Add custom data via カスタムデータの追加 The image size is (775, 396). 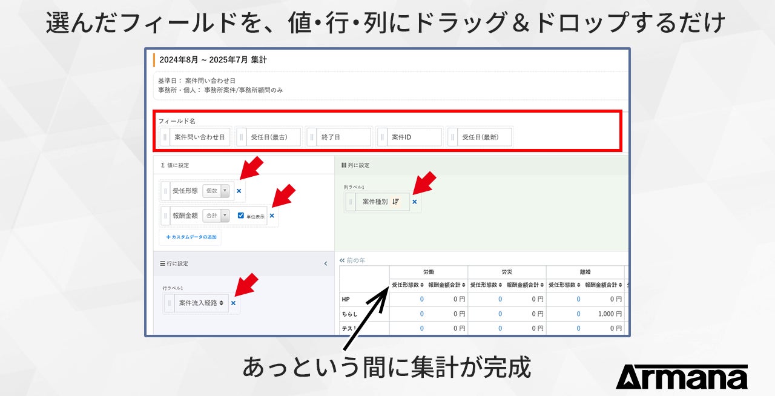[x=191, y=237]
